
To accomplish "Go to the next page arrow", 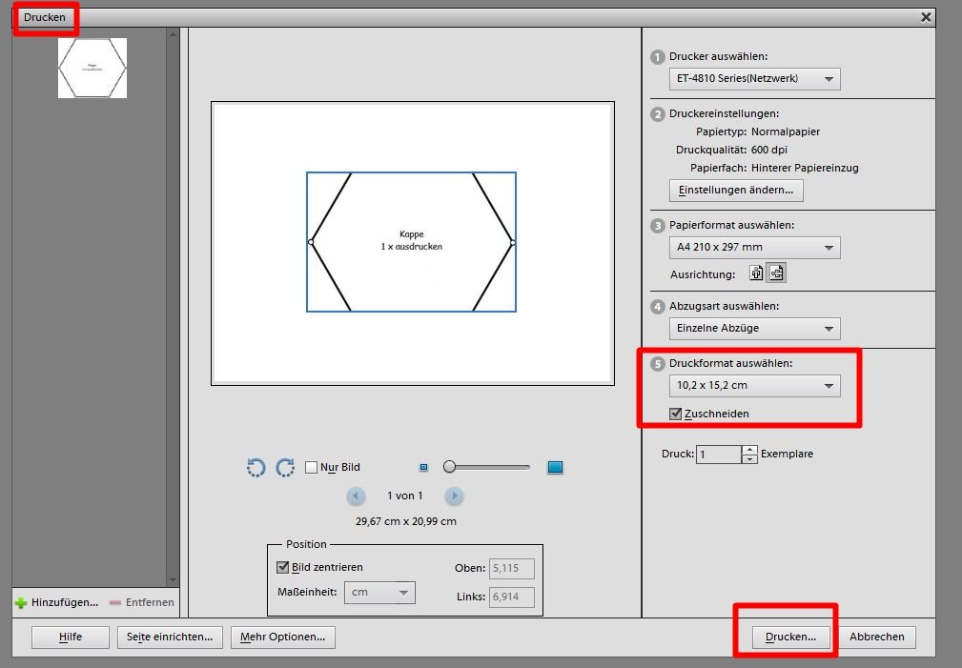I will tap(455, 496).
